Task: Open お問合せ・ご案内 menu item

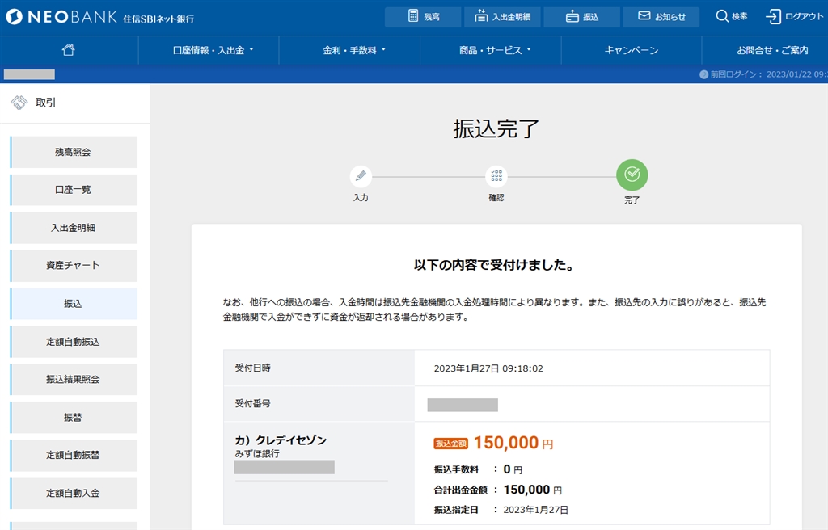Action: [772, 50]
